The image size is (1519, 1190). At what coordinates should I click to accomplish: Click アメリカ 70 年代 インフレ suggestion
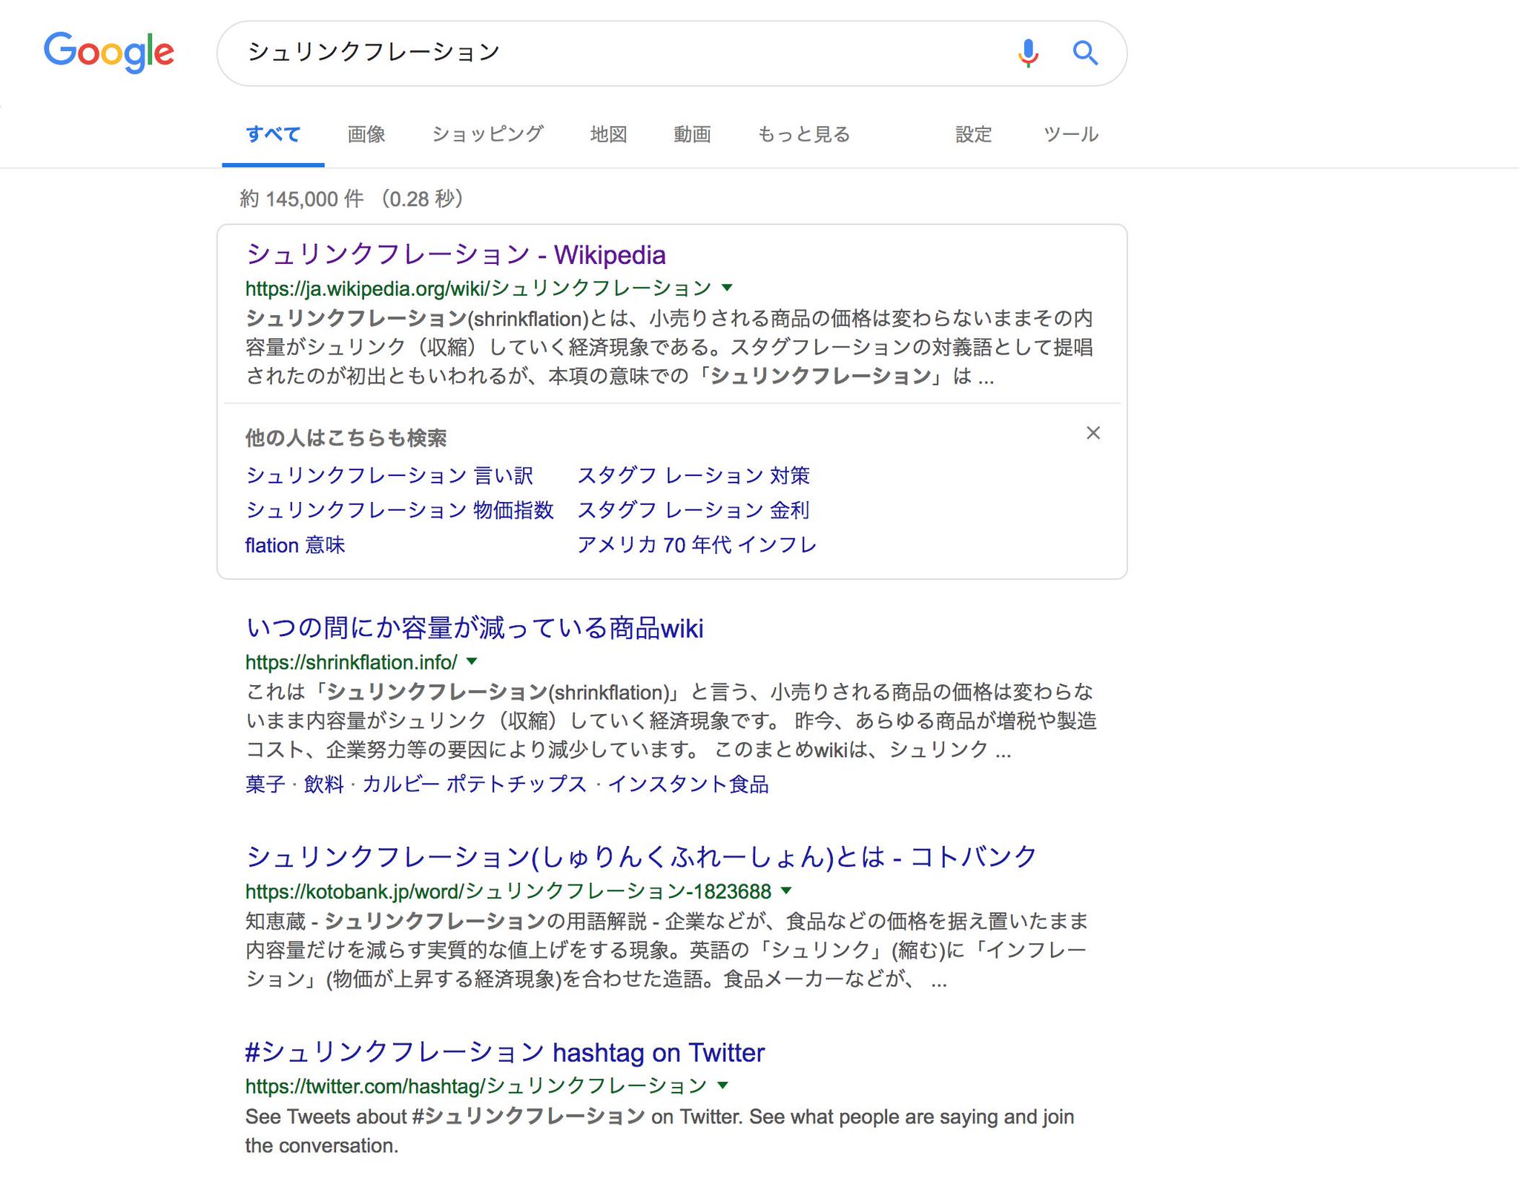[697, 545]
